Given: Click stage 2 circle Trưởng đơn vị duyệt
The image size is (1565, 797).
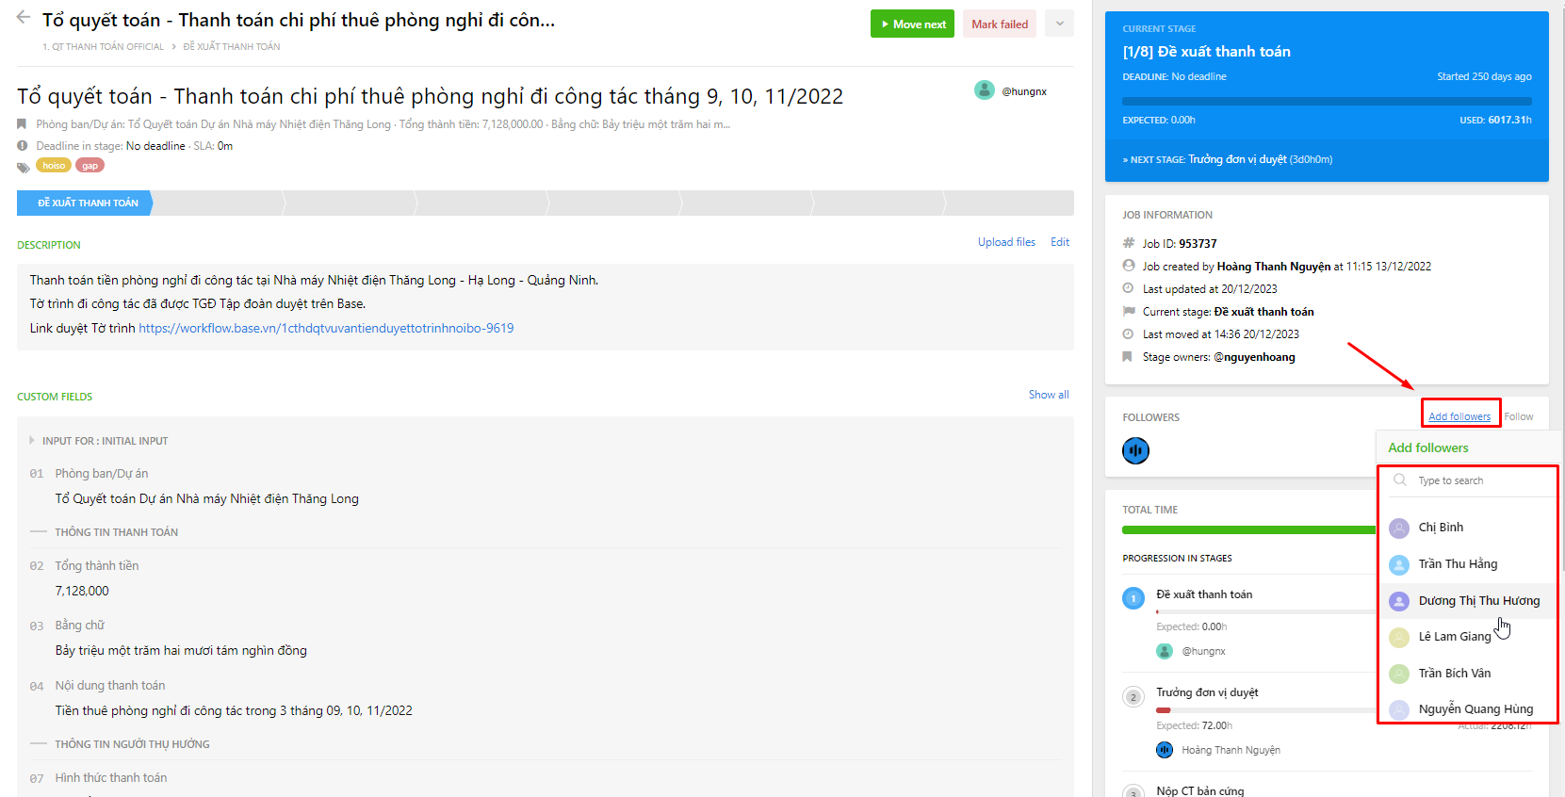Looking at the screenshot, I should coord(1133,697).
